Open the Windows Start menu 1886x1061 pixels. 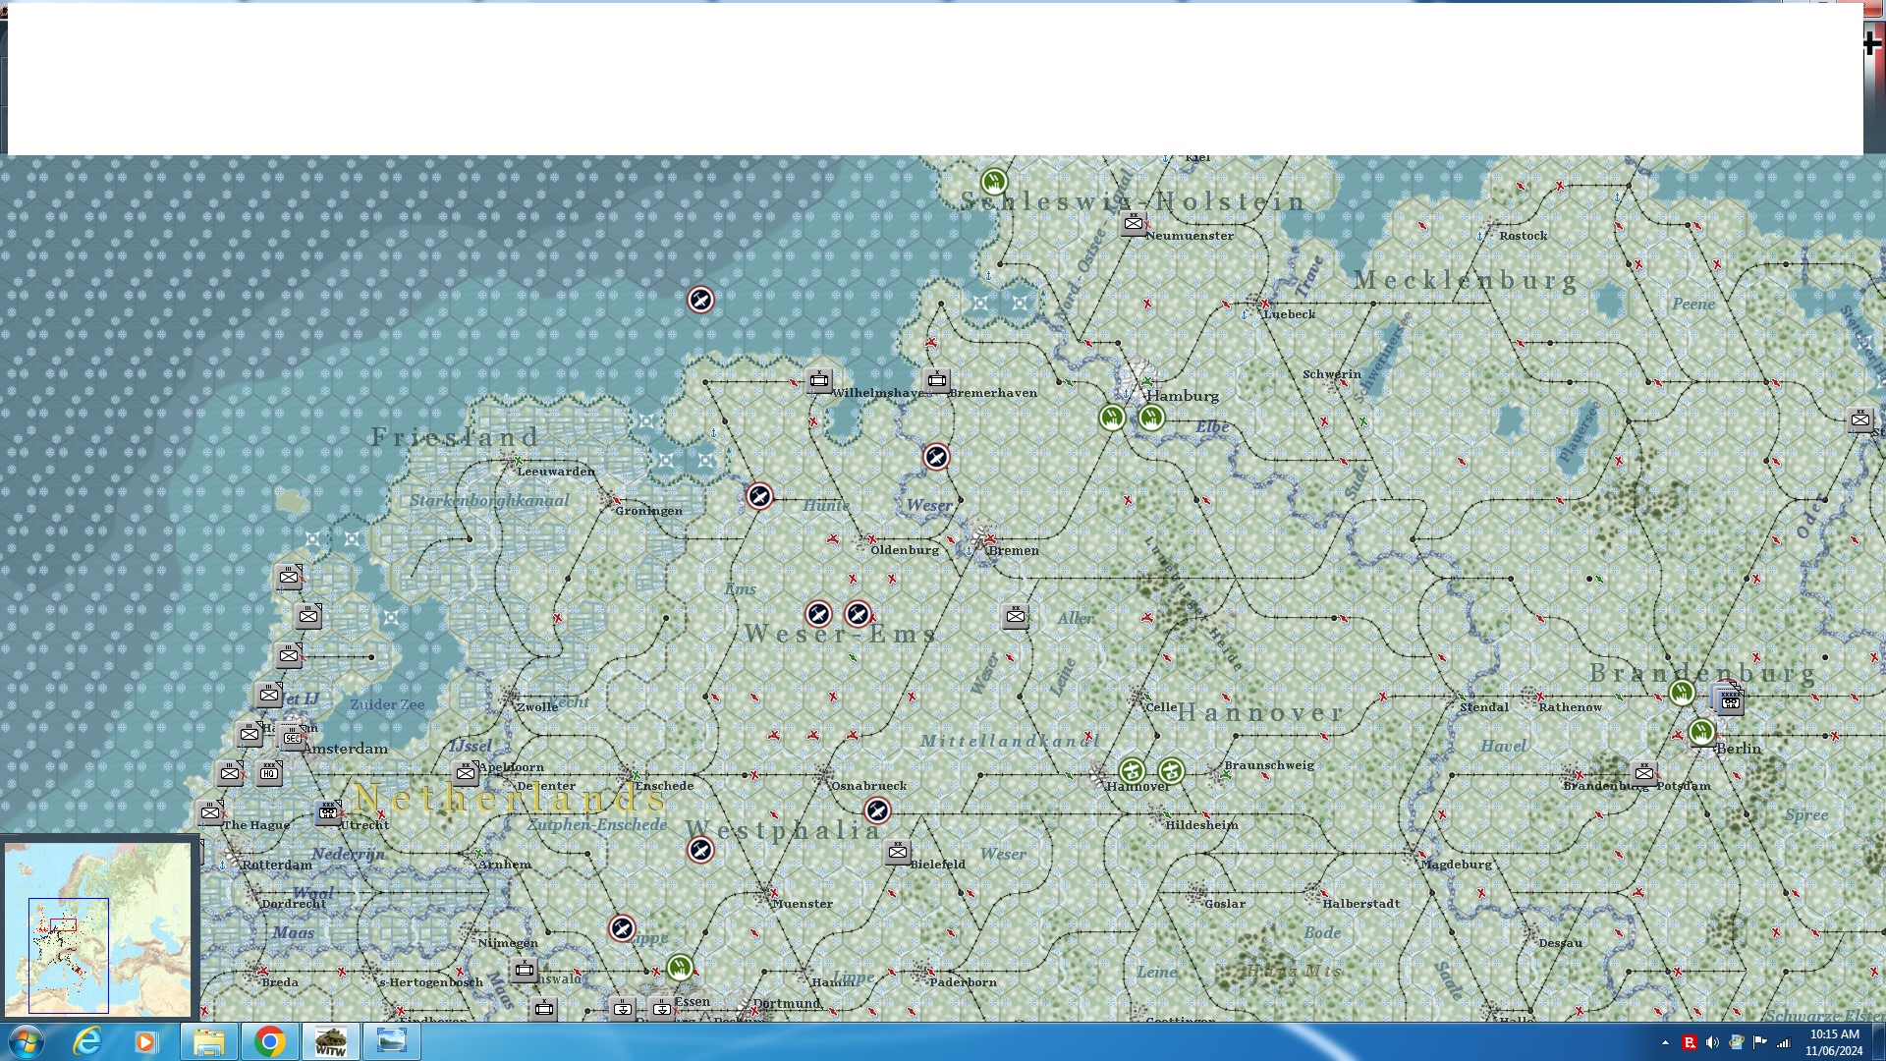(x=27, y=1041)
